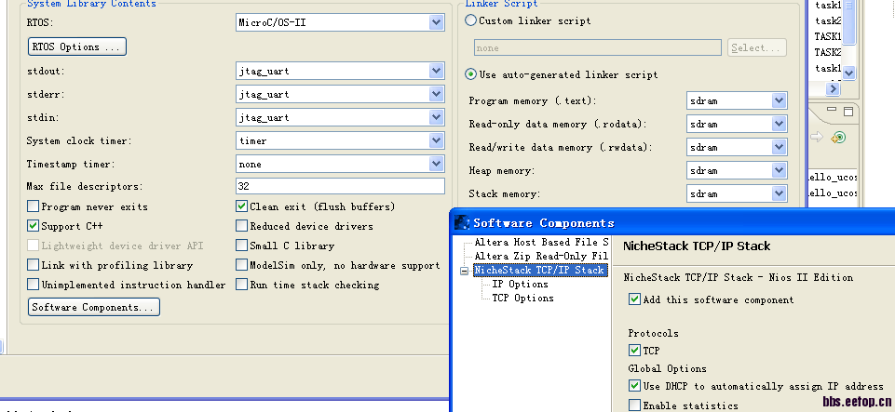Viewport: 895px width, 412px height.
Task: Select TCP Options tree item
Action: 522,298
